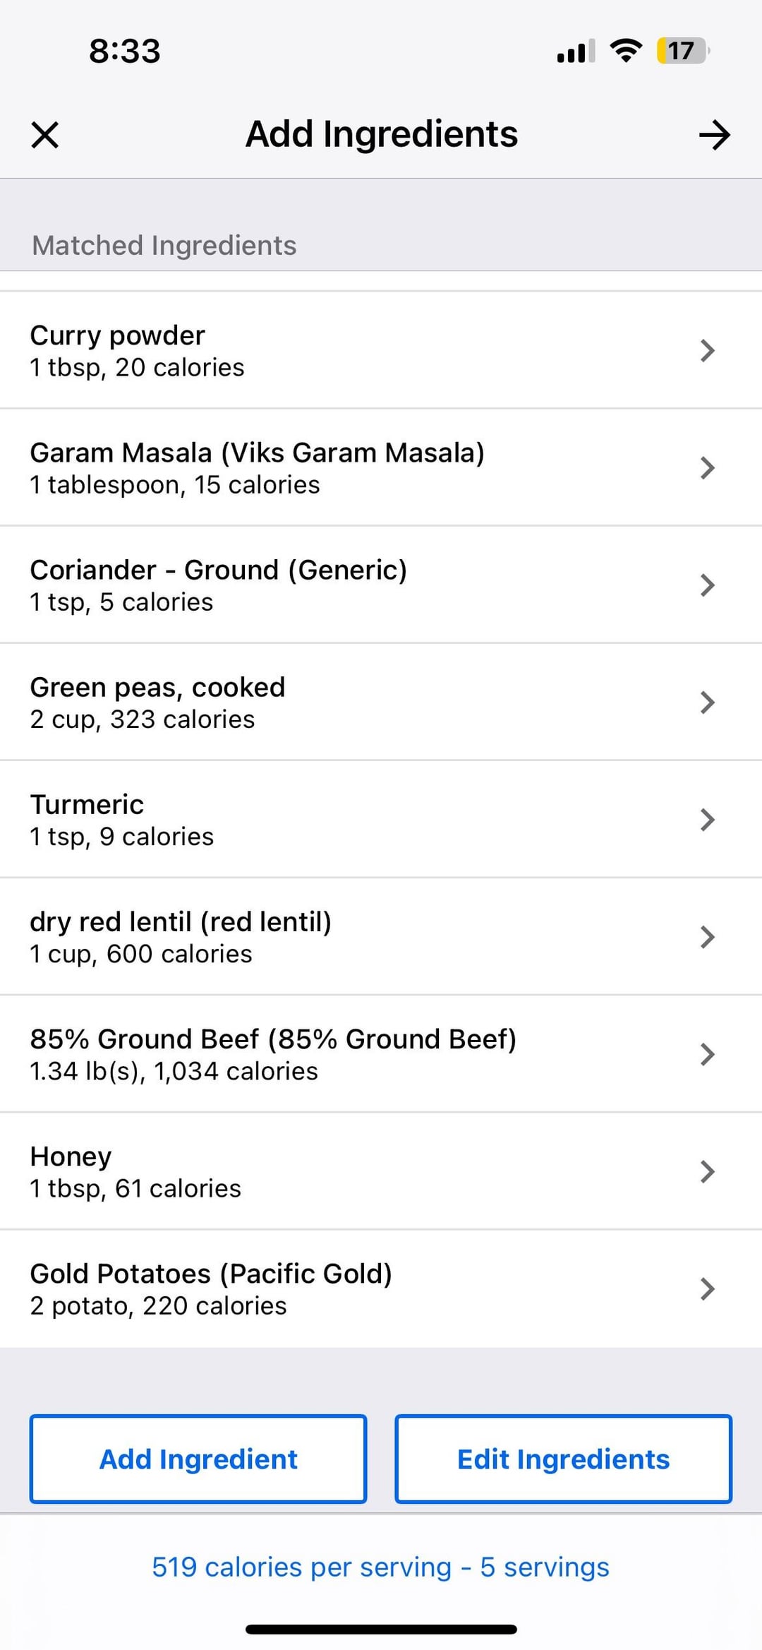Close the Add Ingredients screen

(45, 135)
